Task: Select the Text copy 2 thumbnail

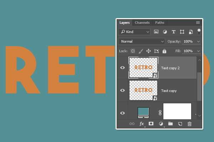Action: coord(143,68)
